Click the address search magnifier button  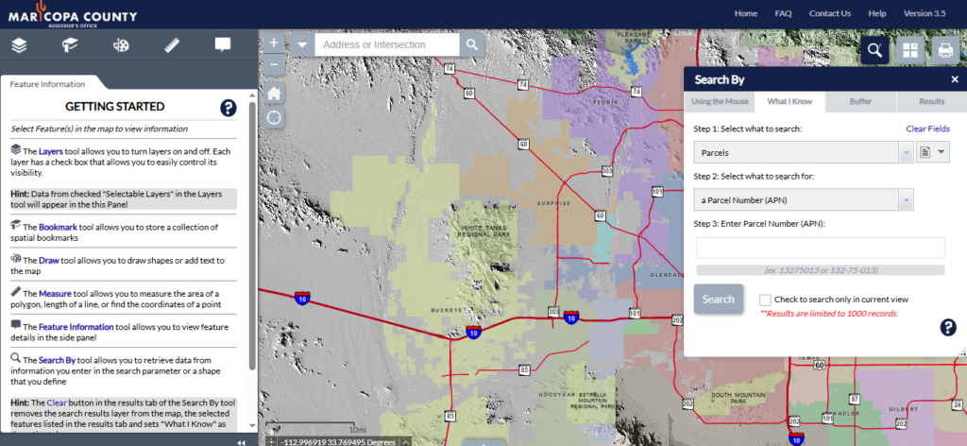point(472,44)
